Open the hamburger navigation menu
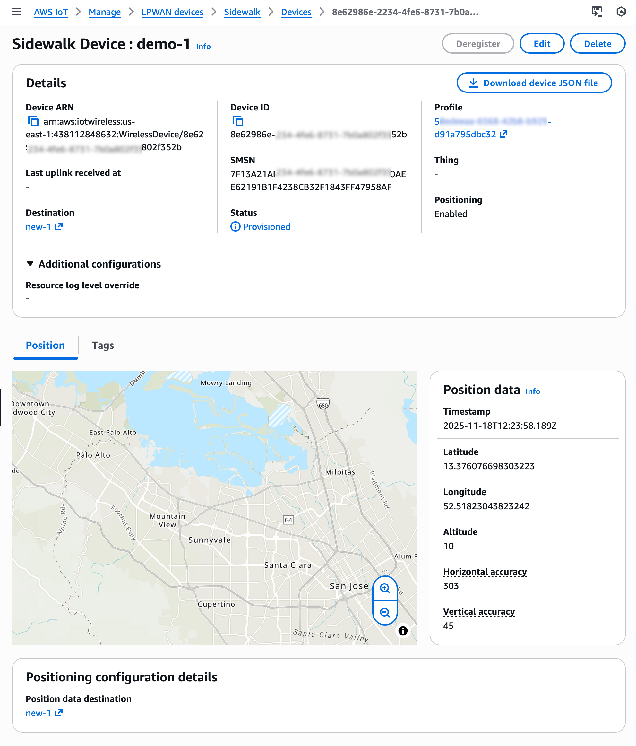 [17, 12]
